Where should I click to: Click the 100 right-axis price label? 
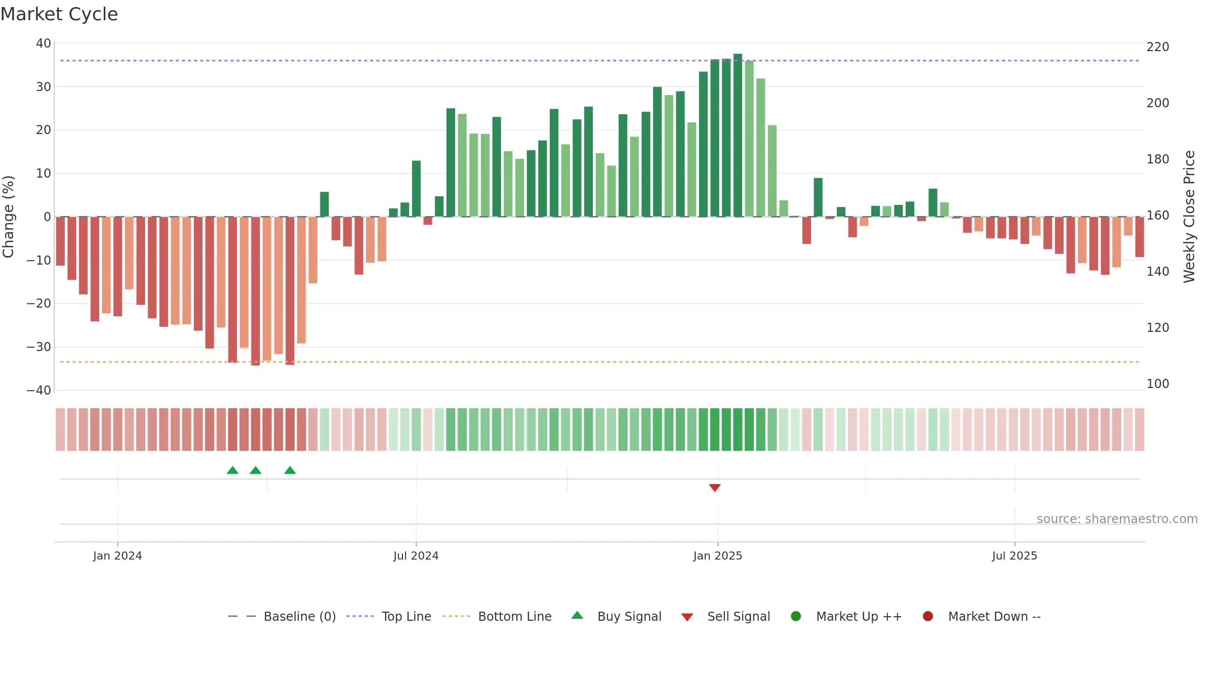click(x=1158, y=384)
